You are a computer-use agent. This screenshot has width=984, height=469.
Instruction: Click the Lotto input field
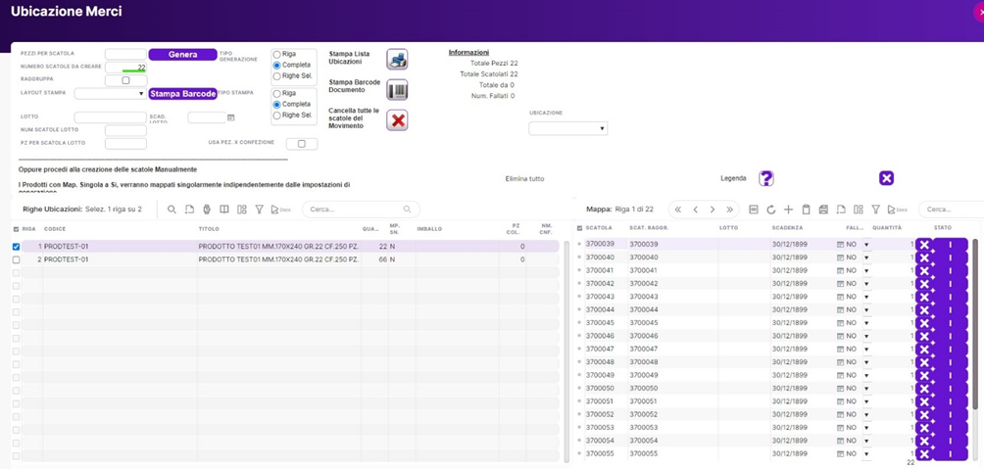(x=110, y=117)
